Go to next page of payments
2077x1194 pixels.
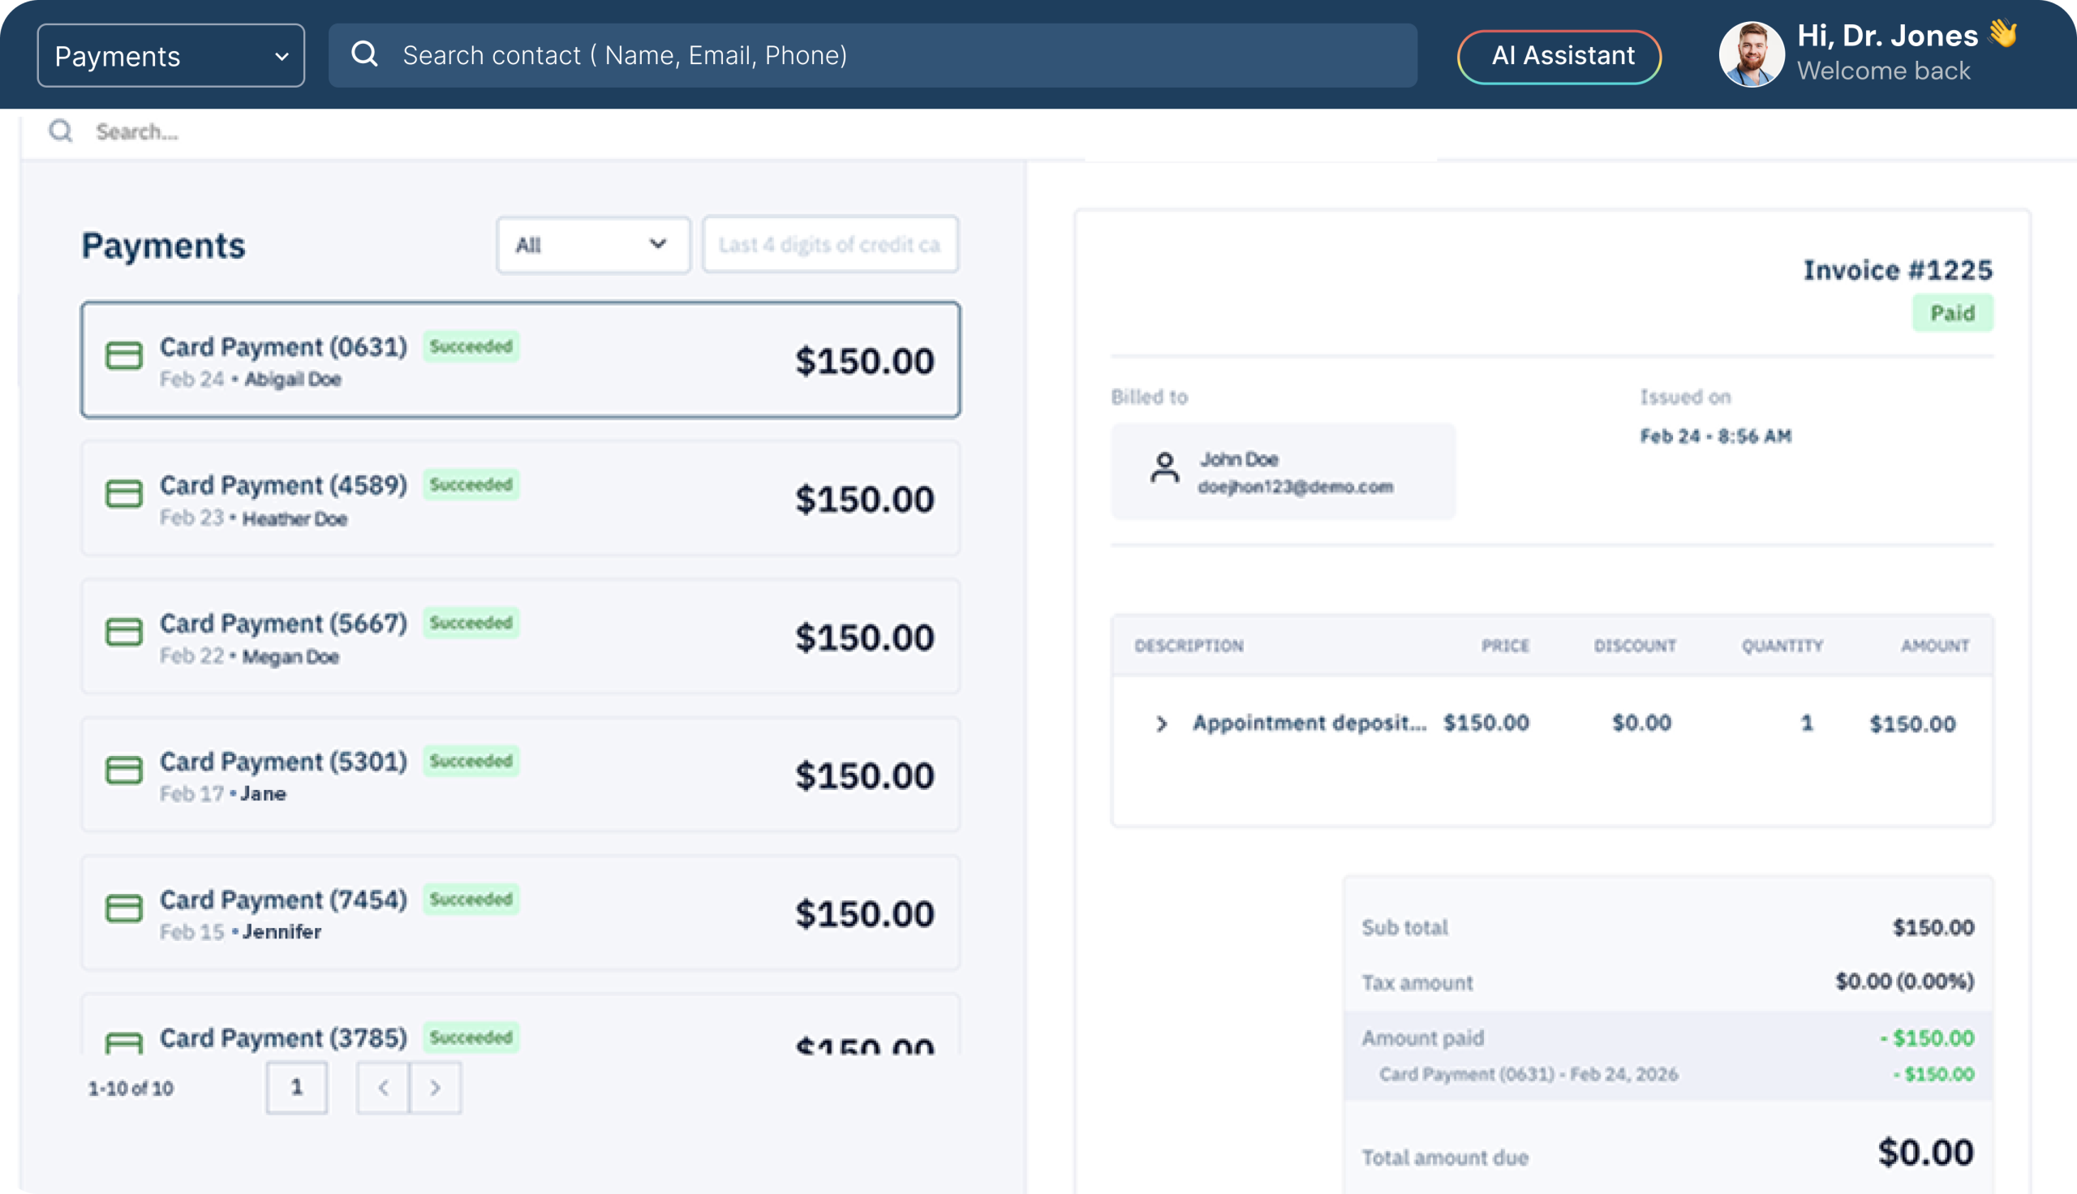[x=436, y=1088]
